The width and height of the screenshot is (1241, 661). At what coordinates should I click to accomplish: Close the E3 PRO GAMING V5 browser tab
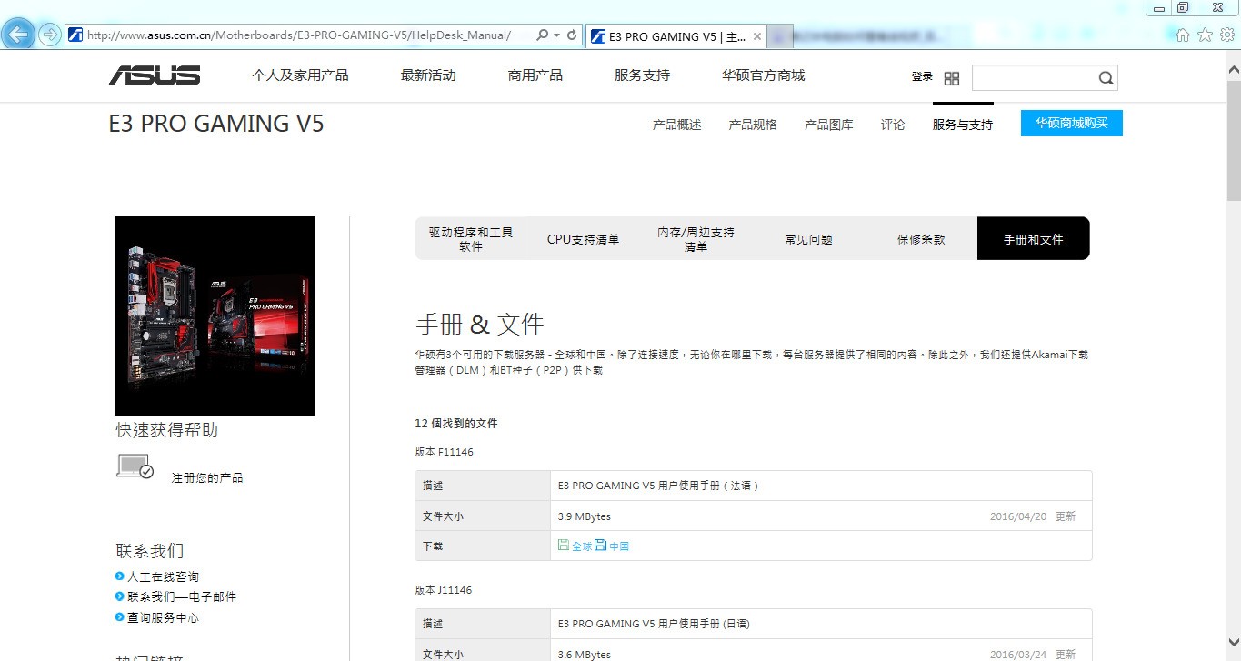[757, 36]
